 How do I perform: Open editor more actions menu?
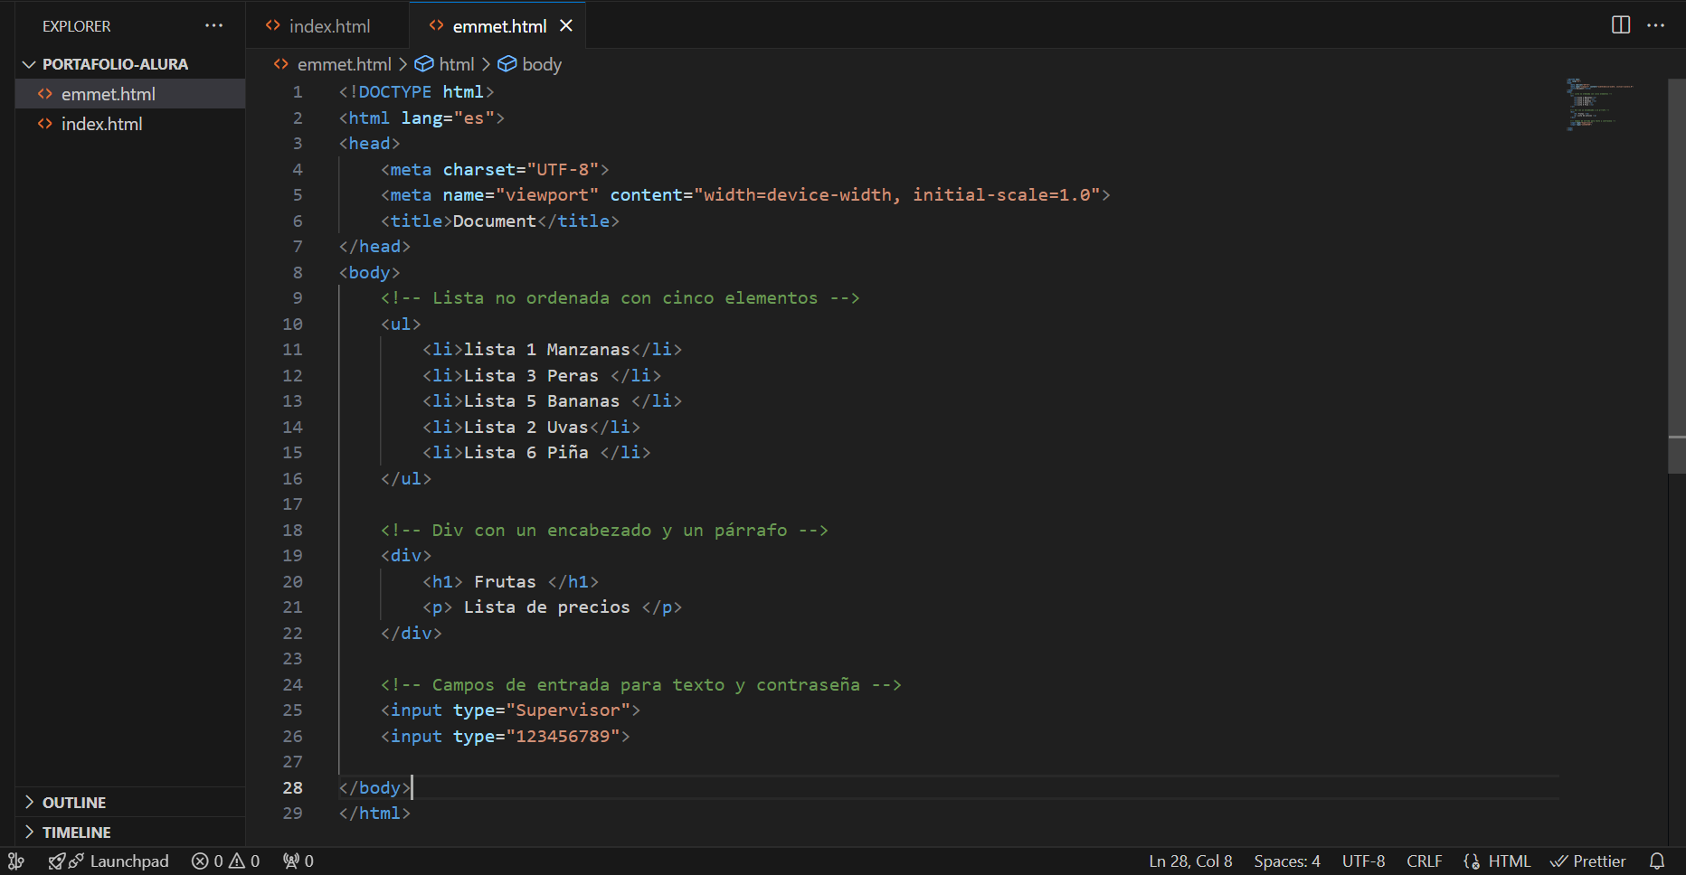[1656, 25]
